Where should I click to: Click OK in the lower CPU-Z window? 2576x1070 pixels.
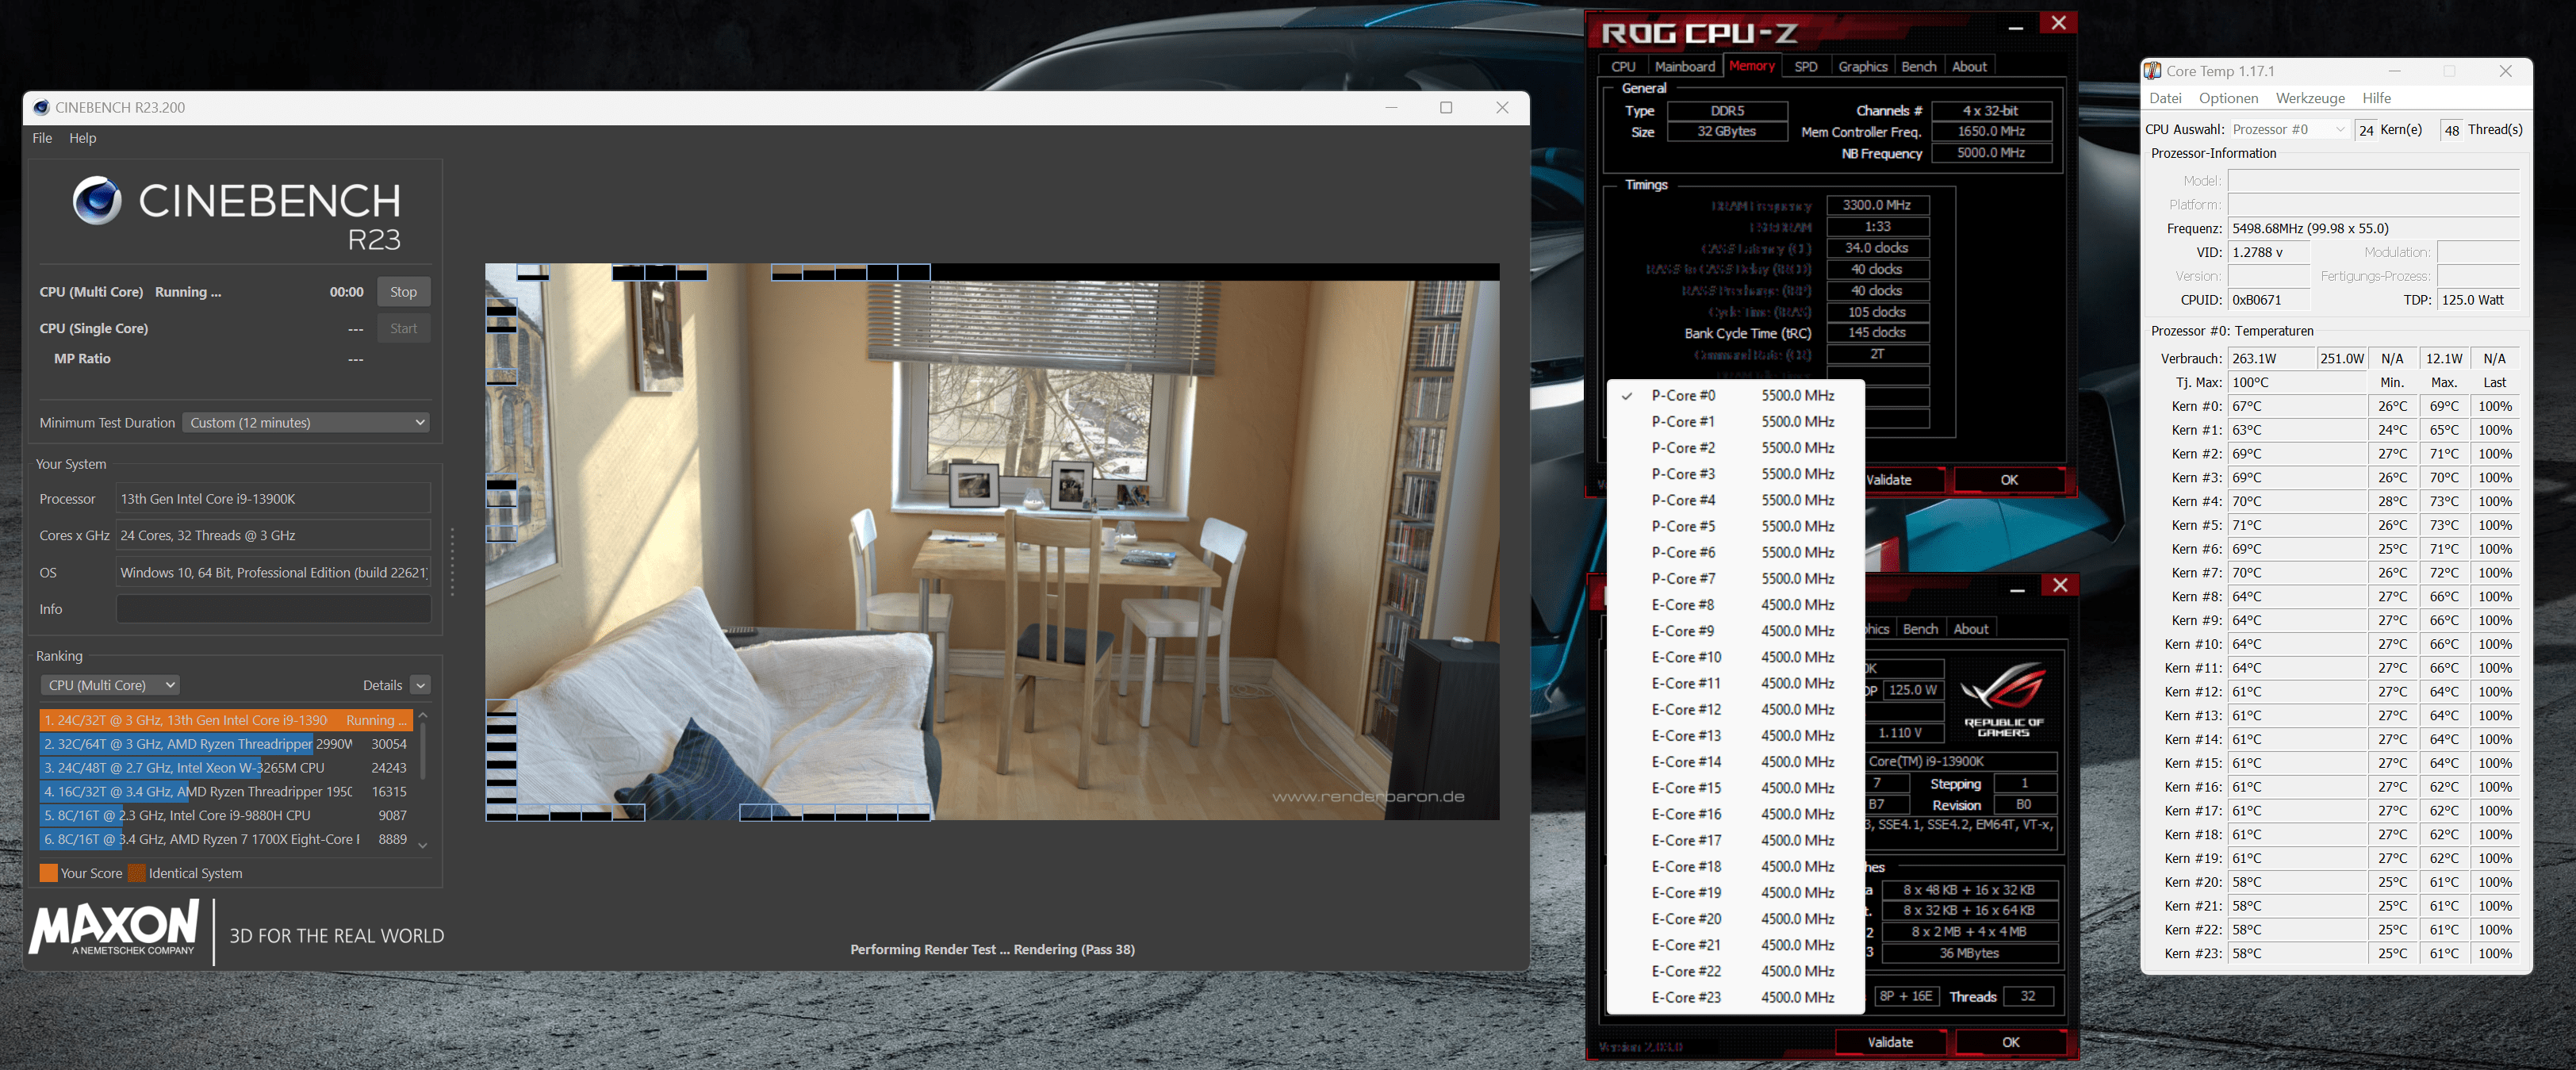pos(2011,1041)
